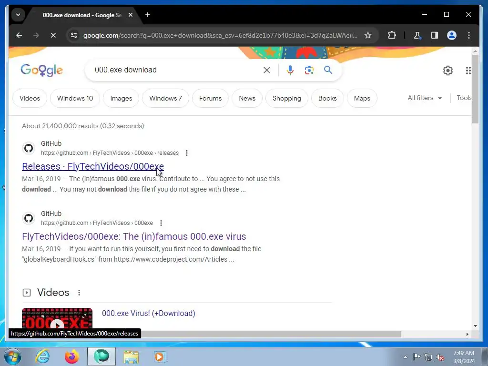Click the vertical scrollbar thumb
Screen dimensions: 488x366
pos(475,89)
